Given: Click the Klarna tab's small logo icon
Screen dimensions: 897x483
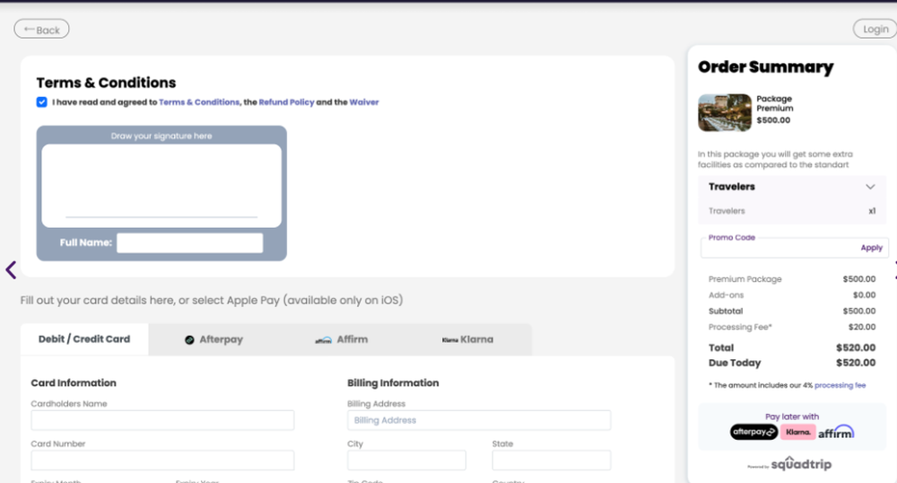Looking at the screenshot, I should click(449, 340).
